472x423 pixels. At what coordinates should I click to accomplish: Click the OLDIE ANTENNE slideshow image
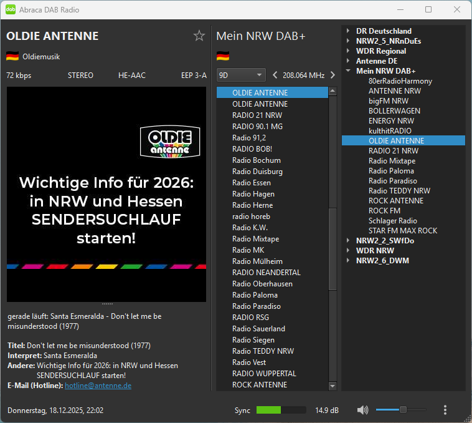(106, 194)
